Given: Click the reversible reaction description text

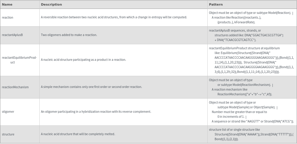Looking at the screenshot, I should [114, 17].
